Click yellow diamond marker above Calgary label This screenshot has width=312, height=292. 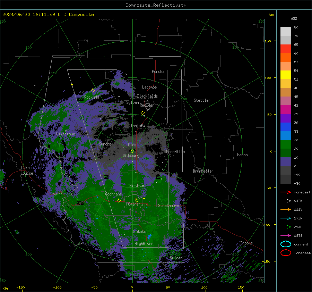click(137, 200)
